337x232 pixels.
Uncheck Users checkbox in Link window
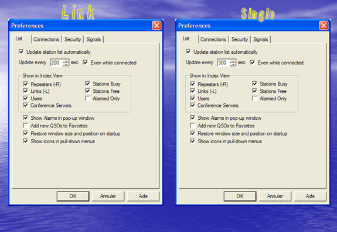[x=25, y=98]
